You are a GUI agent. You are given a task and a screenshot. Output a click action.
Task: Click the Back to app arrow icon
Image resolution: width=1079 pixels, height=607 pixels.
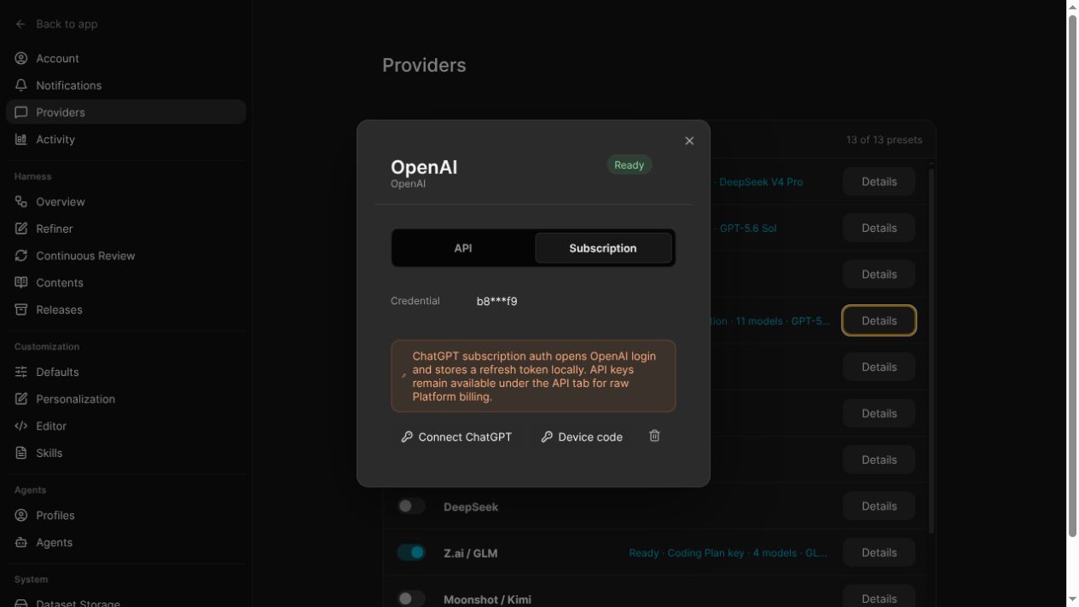[x=20, y=24]
